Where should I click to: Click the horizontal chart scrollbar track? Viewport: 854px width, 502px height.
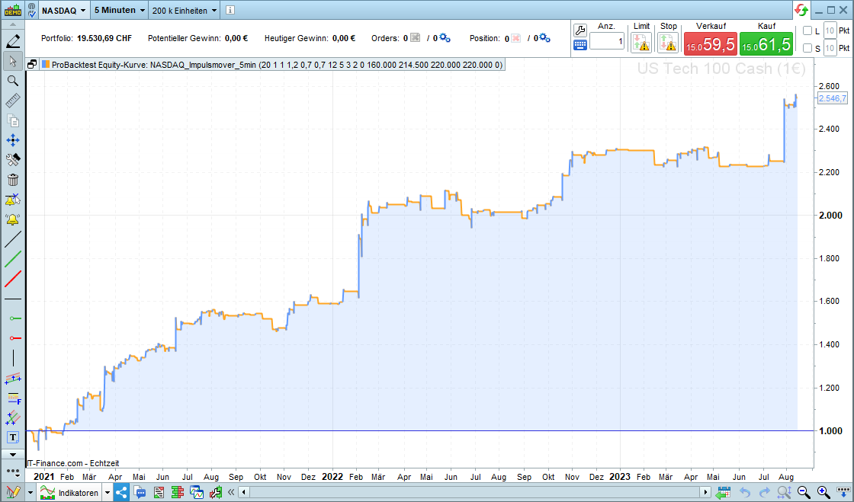click(x=474, y=493)
